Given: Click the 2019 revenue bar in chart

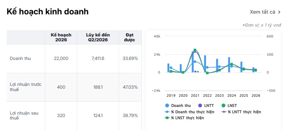Looking at the screenshot, I should pyautogui.click(x=169, y=68).
